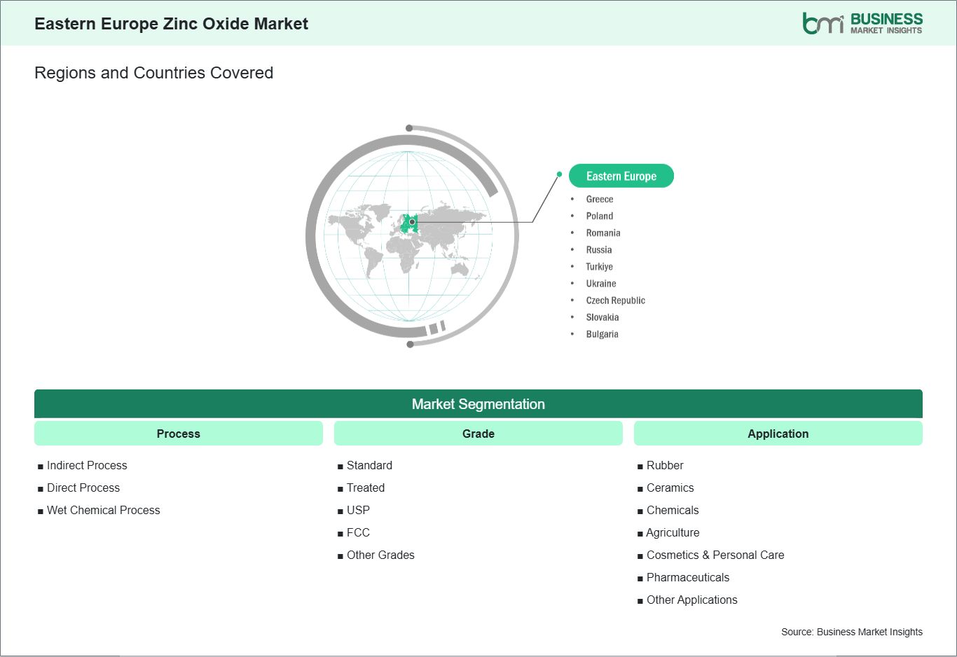Click 'Slovakia' in the country list
The width and height of the screenshot is (957, 657).
coord(603,317)
